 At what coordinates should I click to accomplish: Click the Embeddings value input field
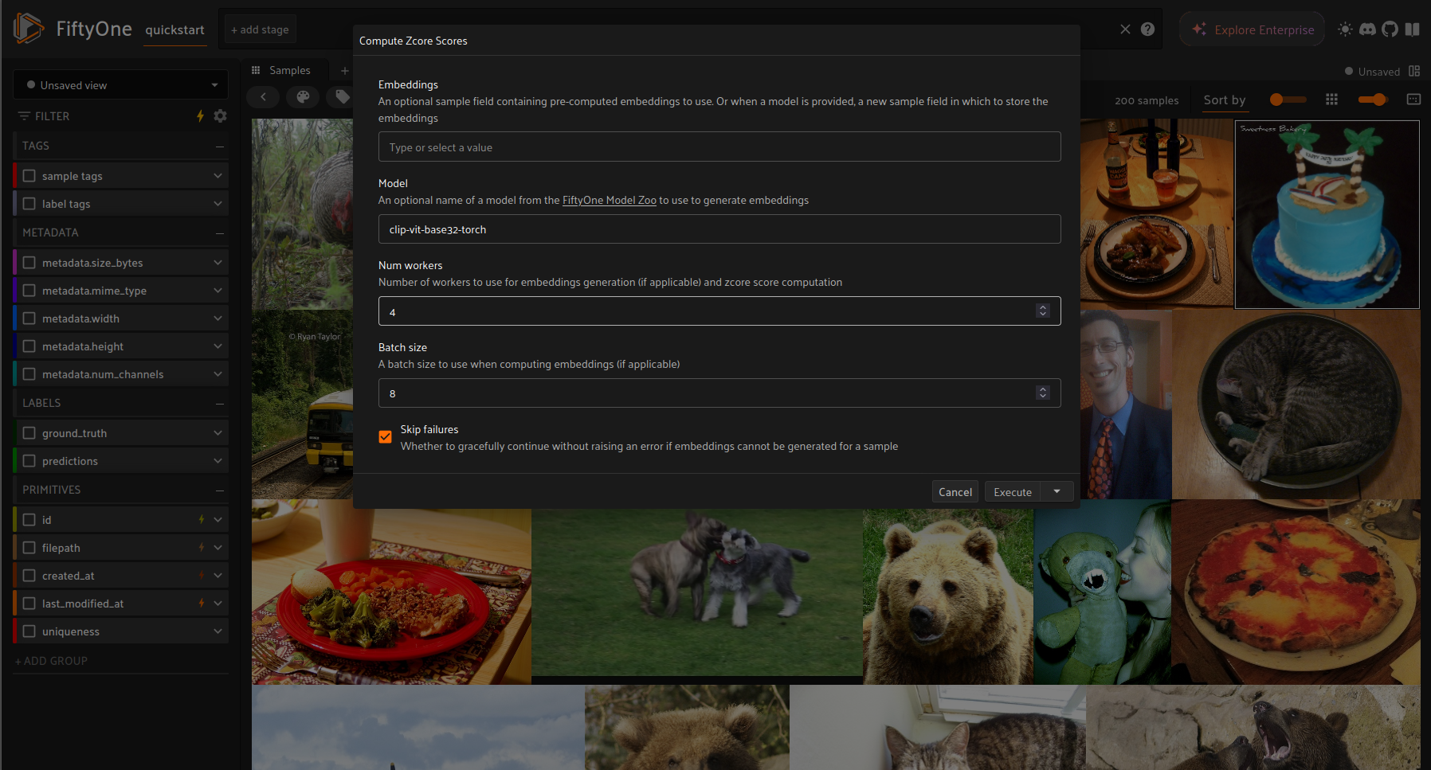coord(718,147)
